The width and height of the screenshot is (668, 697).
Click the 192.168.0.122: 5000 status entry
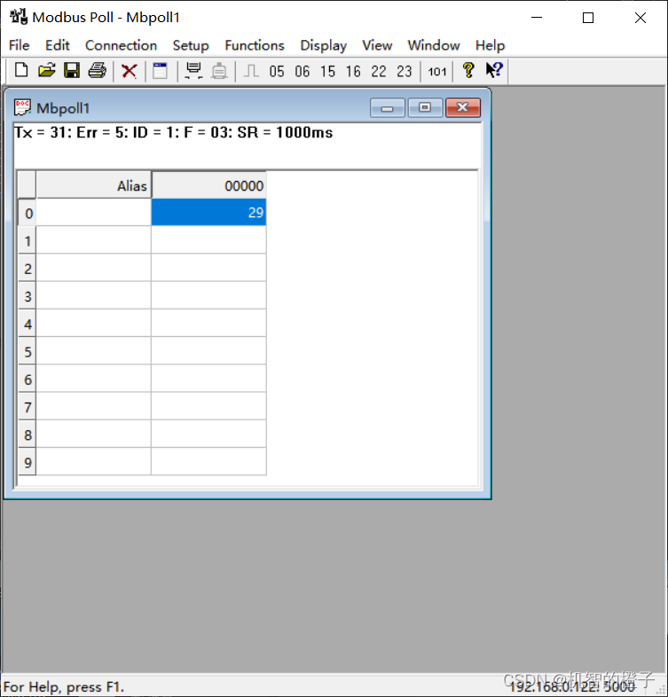pos(572,686)
